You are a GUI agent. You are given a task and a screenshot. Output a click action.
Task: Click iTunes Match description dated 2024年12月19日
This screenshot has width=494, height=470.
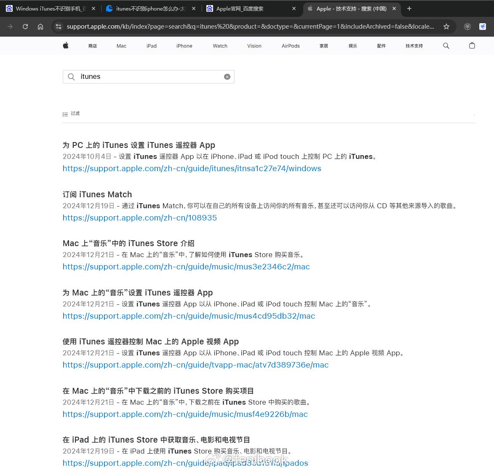click(x=260, y=206)
